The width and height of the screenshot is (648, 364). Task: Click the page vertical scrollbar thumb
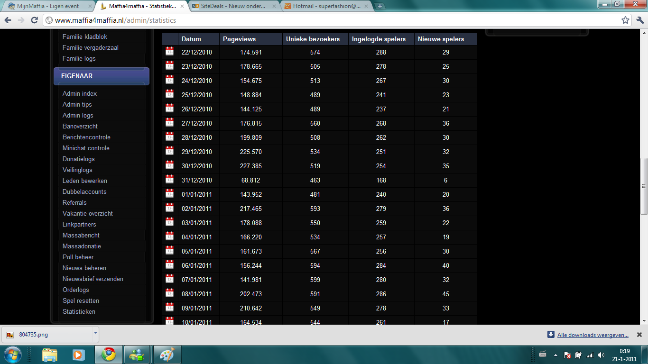[644, 186]
